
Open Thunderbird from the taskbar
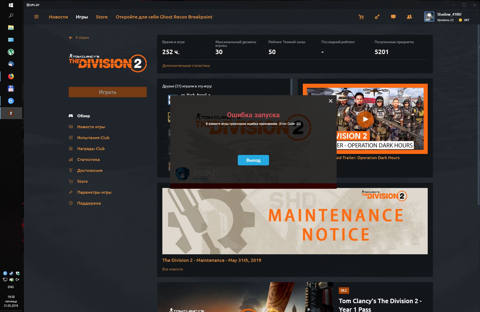11,64
